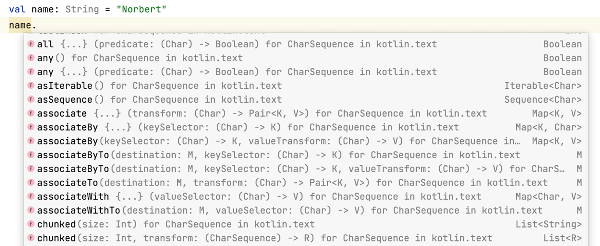The width and height of the screenshot is (600, 246).
Task: Click the function icon beside associateWith {...}
Action: click(x=31, y=197)
